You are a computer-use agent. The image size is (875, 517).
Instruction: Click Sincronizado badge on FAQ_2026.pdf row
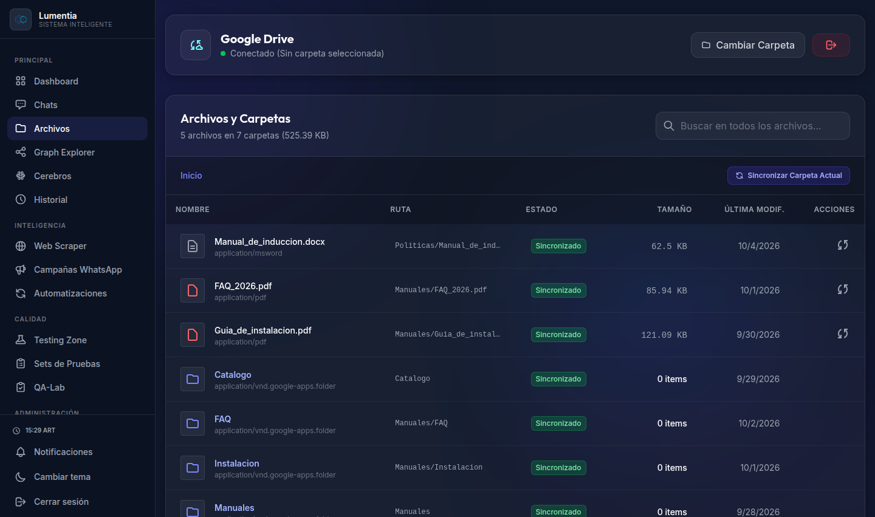pos(558,290)
